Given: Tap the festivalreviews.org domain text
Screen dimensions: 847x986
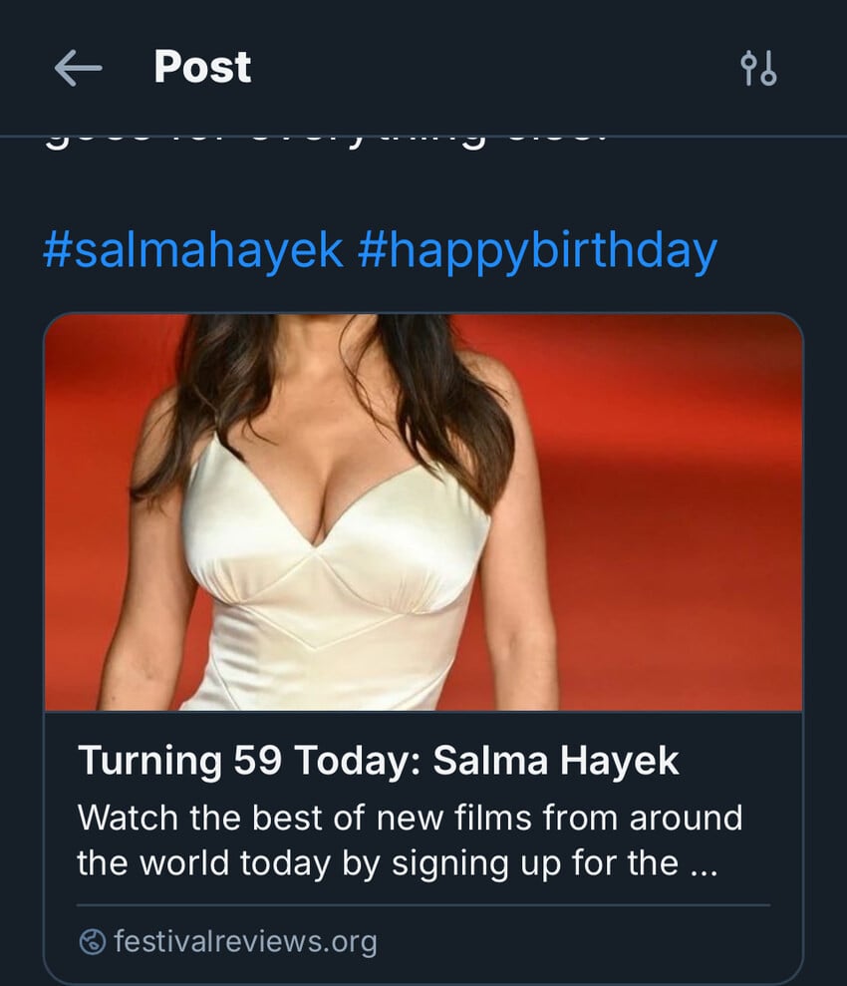Looking at the screenshot, I should pos(245,941).
